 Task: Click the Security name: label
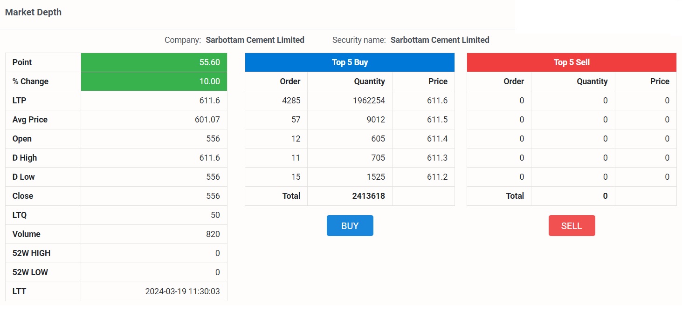[x=359, y=40]
